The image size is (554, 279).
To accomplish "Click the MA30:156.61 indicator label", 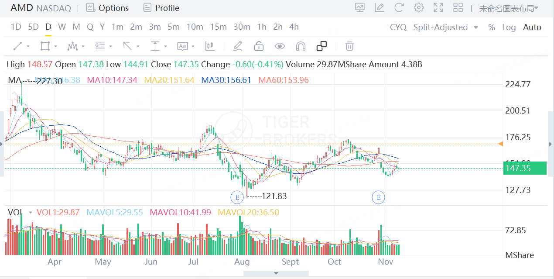I will [226, 80].
